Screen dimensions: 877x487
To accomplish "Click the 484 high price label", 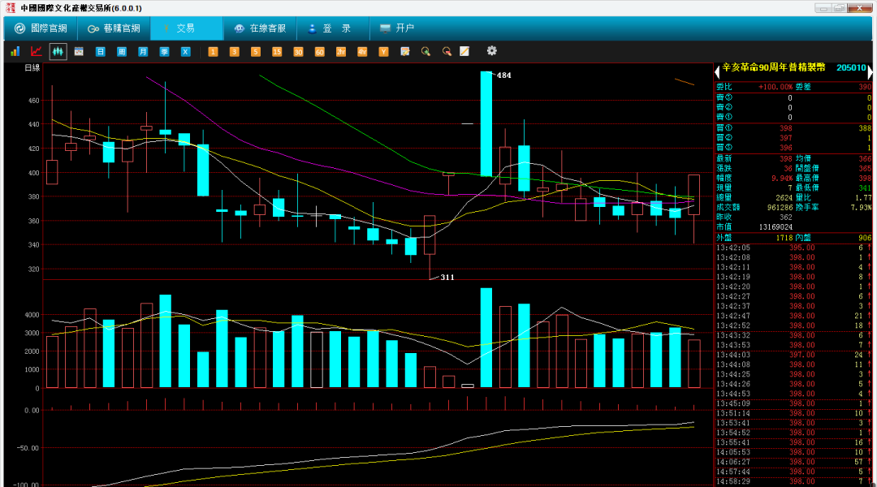I will coord(504,75).
